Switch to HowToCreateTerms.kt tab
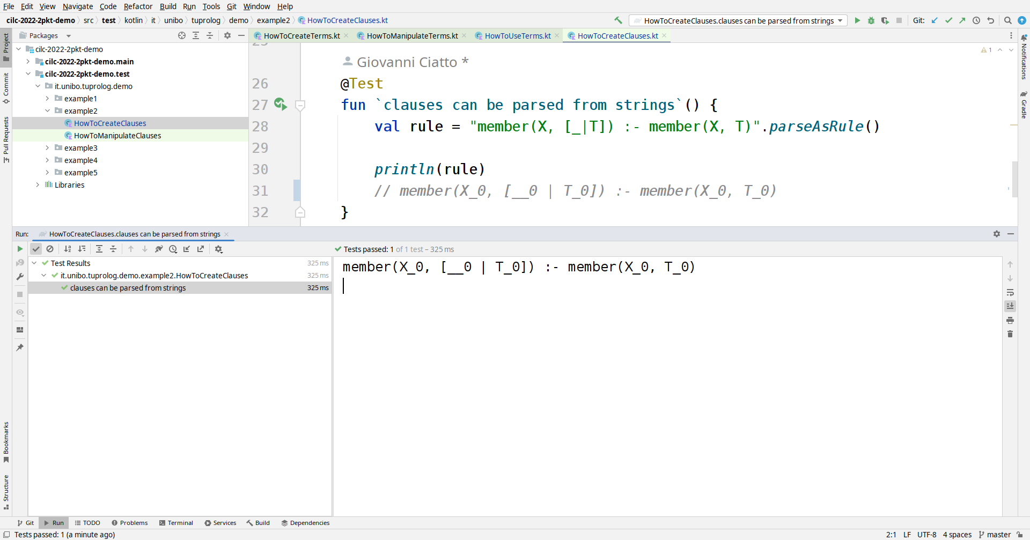 tap(301, 36)
